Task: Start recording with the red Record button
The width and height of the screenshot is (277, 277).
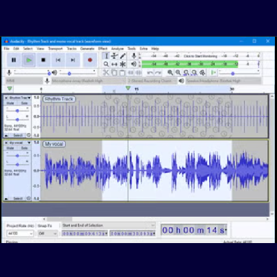Action: point(90,60)
